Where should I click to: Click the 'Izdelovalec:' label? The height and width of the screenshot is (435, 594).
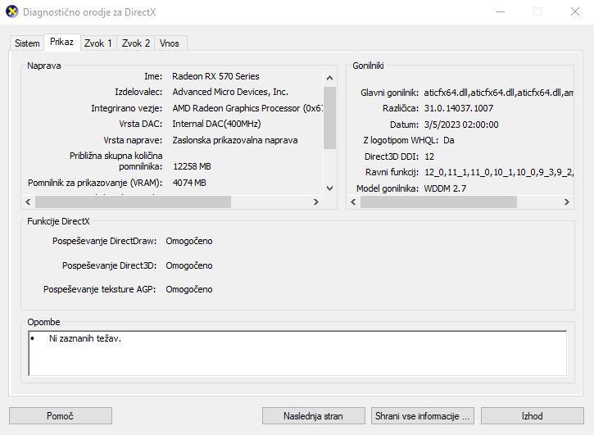coord(138,92)
